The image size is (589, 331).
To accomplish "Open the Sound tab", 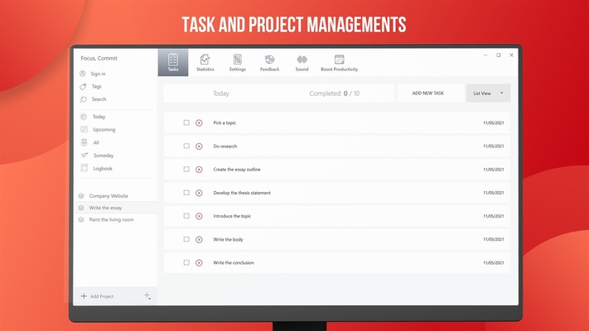I will [302, 62].
